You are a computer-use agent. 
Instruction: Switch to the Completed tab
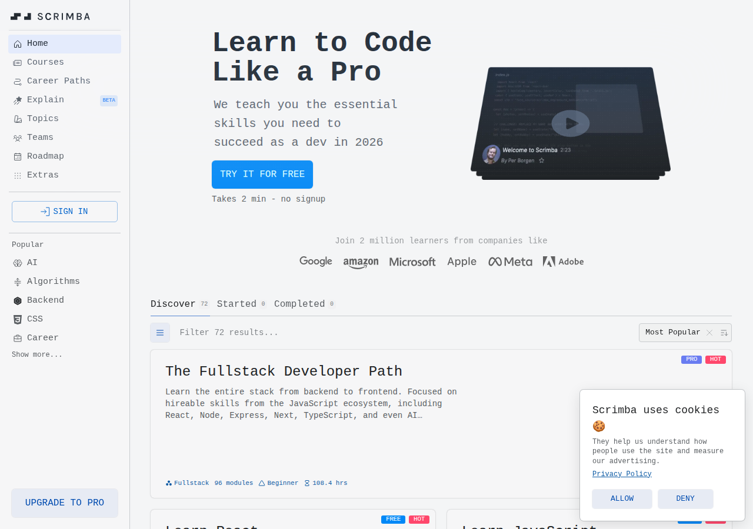click(305, 304)
